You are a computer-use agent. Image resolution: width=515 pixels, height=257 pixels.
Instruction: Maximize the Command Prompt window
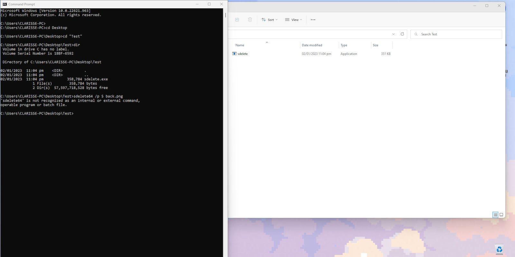coord(209,4)
